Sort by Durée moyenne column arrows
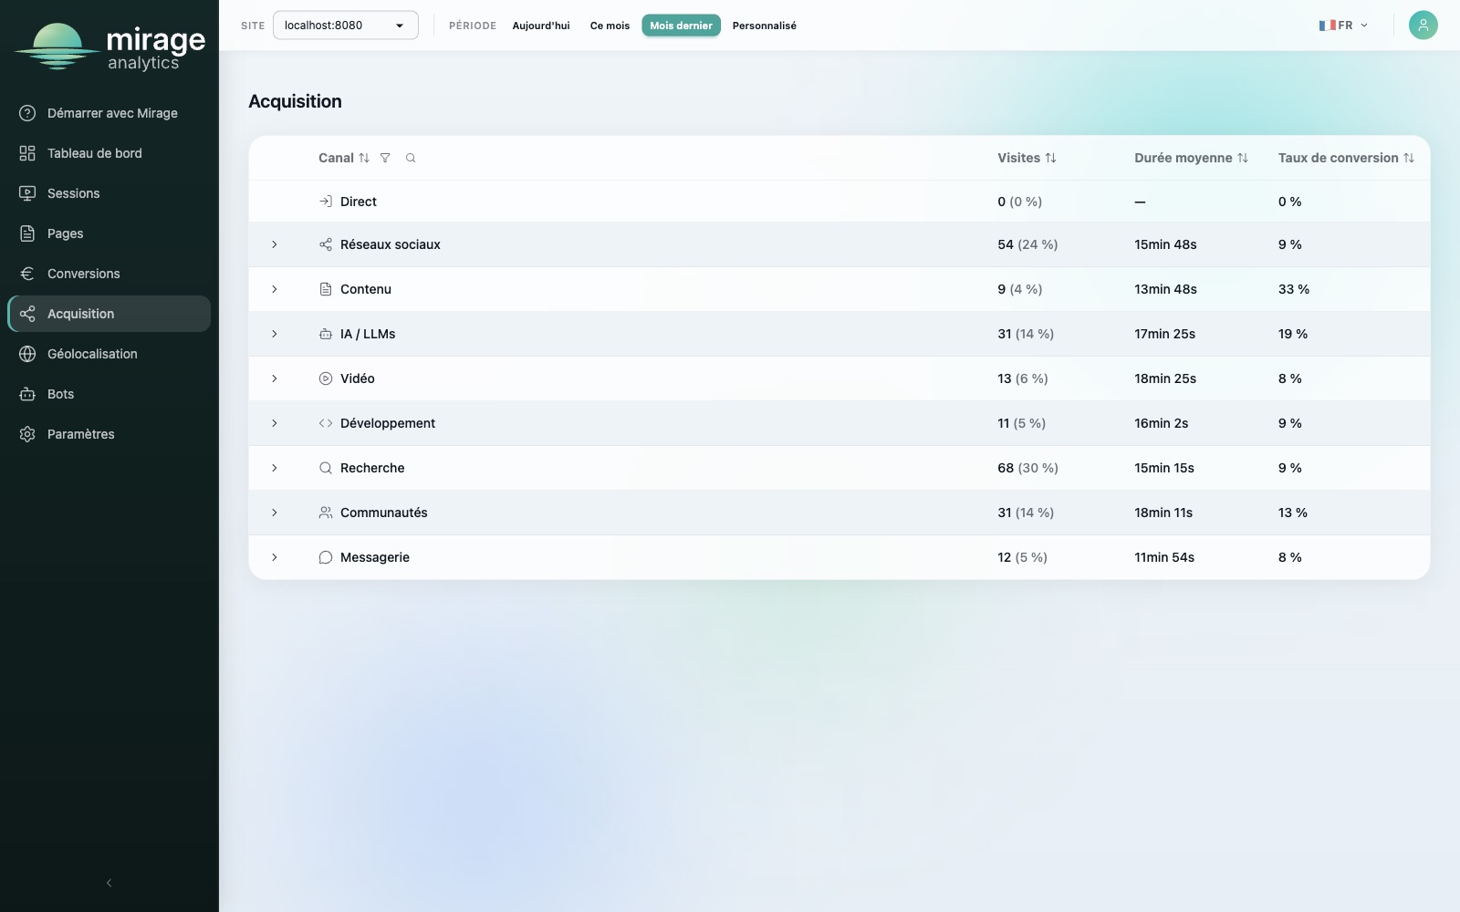The height and width of the screenshot is (912, 1460). (x=1242, y=158)
